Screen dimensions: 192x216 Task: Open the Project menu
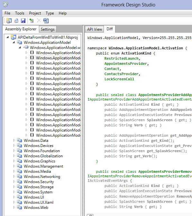pos(35,13)
